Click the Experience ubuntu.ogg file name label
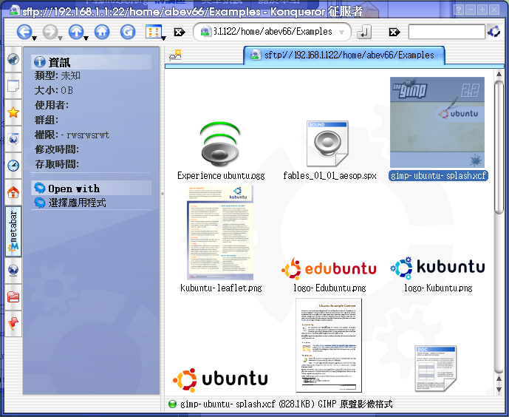 pyautogui.click(x=221, y=176)
